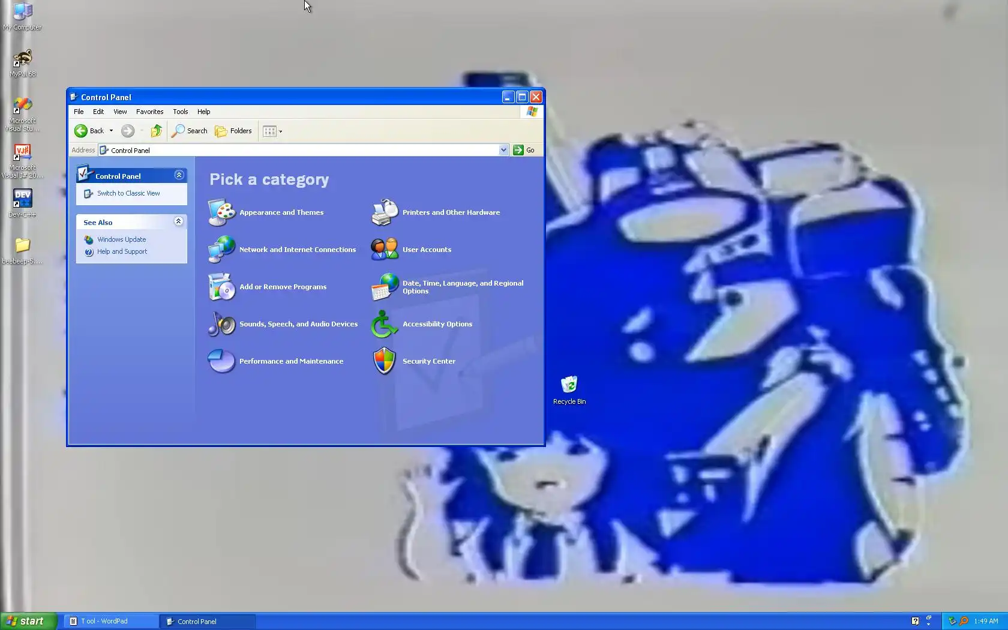
Task: Select Microsoft Visual J# desktop shortcut
Action: pyautogui.click(x=22, y=161)
